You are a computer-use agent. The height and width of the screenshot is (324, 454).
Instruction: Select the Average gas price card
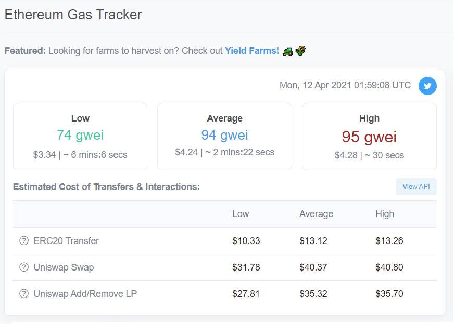pos(224,137)
